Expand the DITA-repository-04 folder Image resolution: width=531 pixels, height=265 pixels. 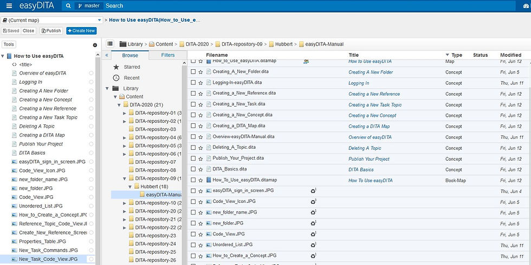point(125,138)
